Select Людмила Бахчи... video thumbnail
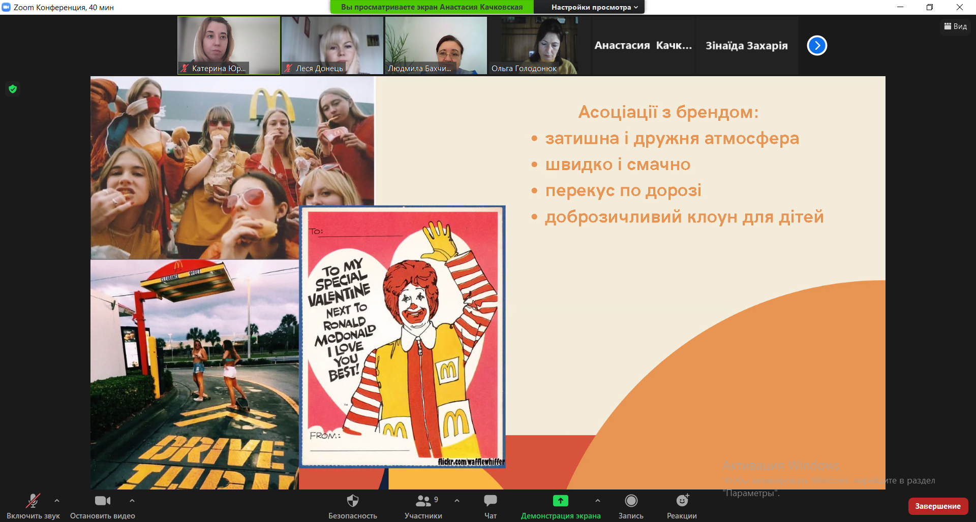Screen dimensions: 976x522 point(436,45)
